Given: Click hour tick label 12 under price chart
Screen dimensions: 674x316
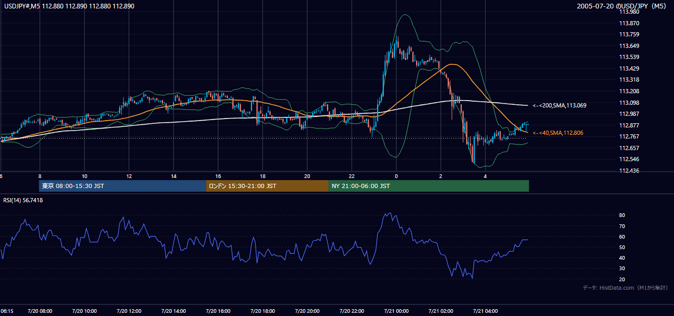Looking at the screenshot, I should (x=129, y=176).
